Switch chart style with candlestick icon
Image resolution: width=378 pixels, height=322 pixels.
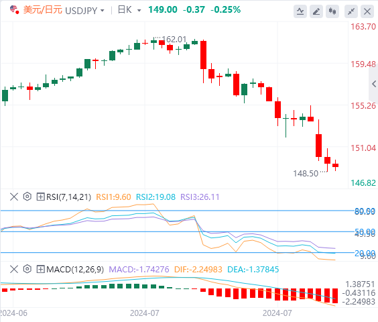332,11
